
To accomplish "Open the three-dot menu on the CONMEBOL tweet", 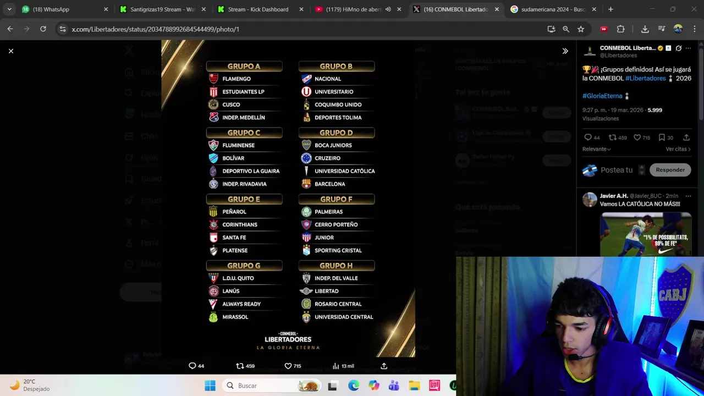I will coord(688,48).
